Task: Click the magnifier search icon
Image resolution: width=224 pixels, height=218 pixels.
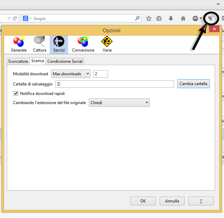Action: coord(137,18)
